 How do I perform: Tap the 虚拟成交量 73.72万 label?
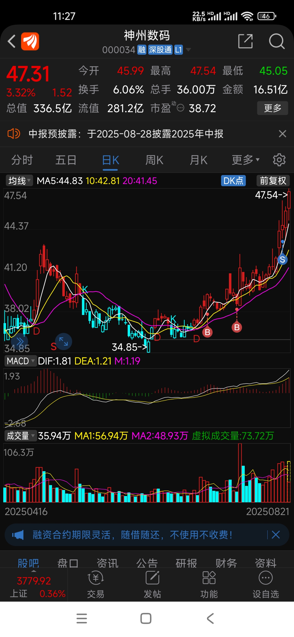(x=233, y=436)
